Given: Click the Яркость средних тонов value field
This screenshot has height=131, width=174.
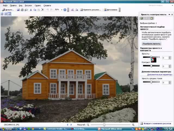Looking at the screenshot, I should 165,83.
